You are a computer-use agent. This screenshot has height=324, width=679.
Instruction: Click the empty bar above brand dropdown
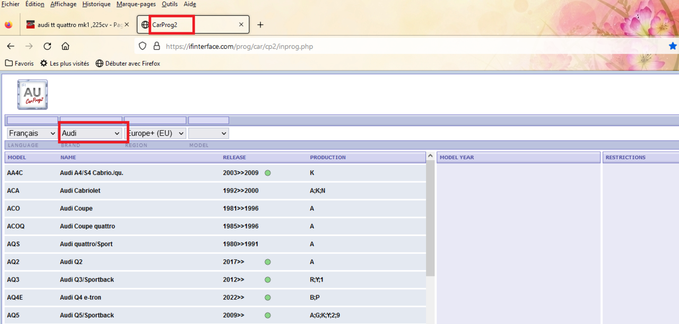click(91, 120)
